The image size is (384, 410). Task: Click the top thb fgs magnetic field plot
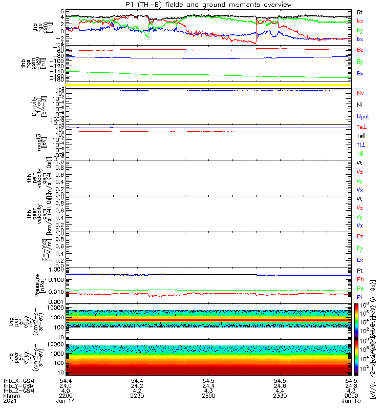(208, 28)
